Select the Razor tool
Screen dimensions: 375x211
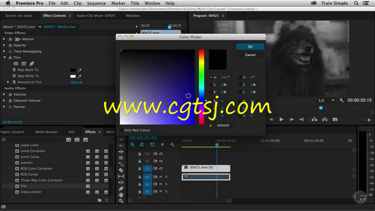pos(121,170)
